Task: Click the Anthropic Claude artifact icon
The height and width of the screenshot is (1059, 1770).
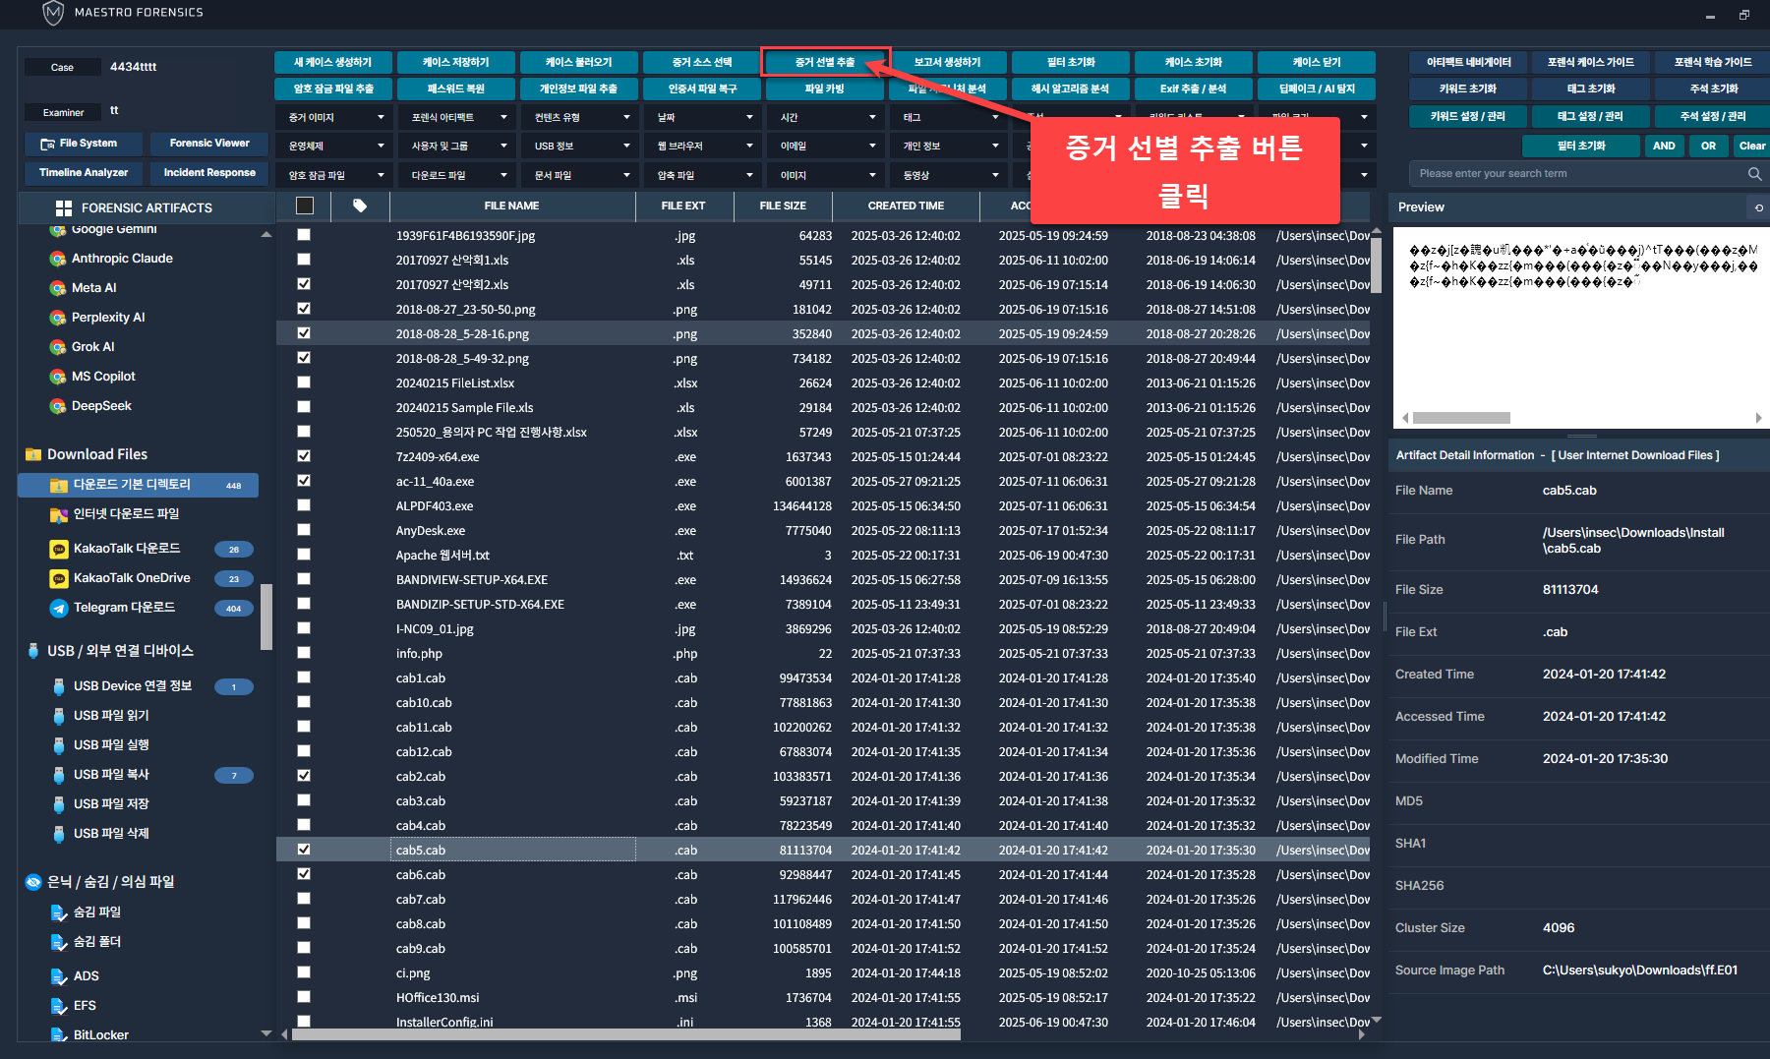Action: point(58,259)
